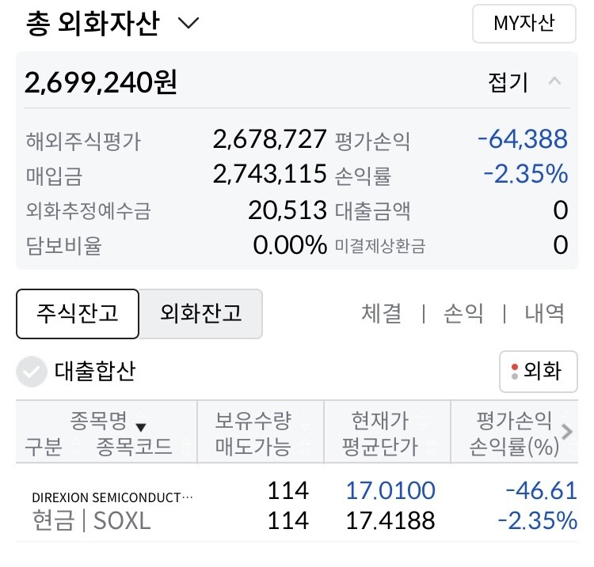Sort by 평균단가 header
This screenshot has width=594, height=567.
click(x=380, y=447)
